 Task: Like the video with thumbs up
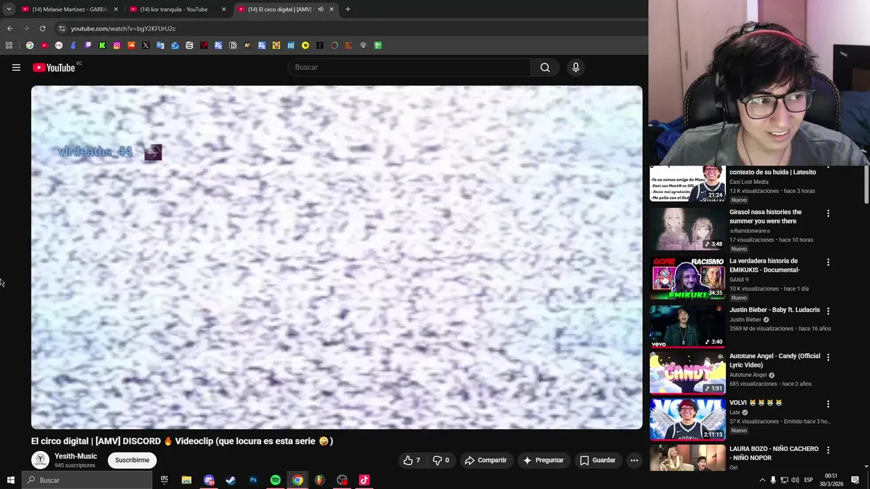tap(412, 460)
